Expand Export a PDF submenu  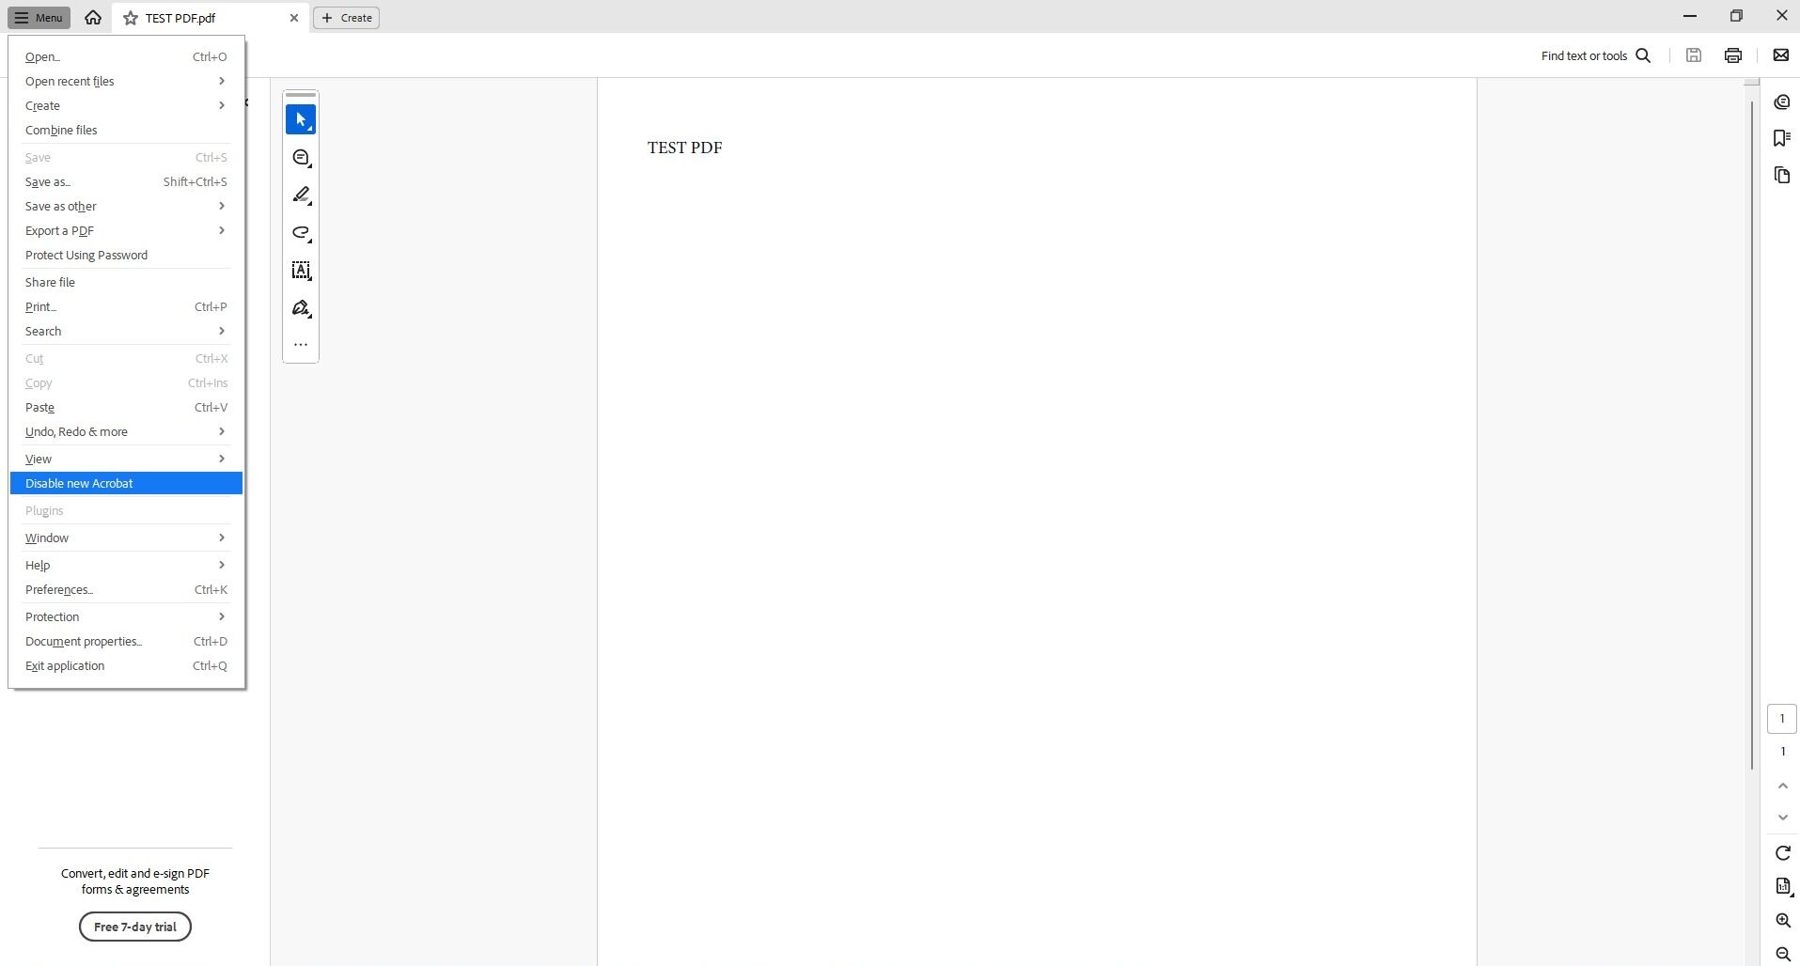click(126, 230)
